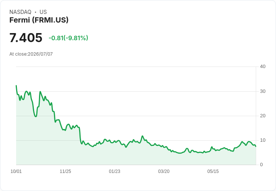This screenshot has width=276, height=191.
Task: Click the Fermi (FRMI.US) stock title
Action: click(39, 20)
